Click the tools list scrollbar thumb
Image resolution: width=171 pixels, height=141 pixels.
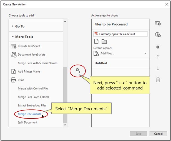pyautogui.click(x=65, y=95)
